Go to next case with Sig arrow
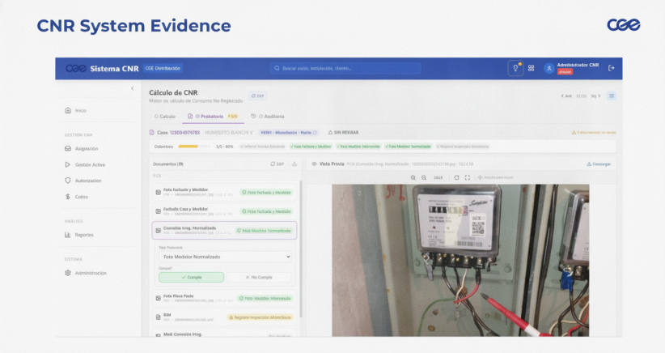 (596, 96)
